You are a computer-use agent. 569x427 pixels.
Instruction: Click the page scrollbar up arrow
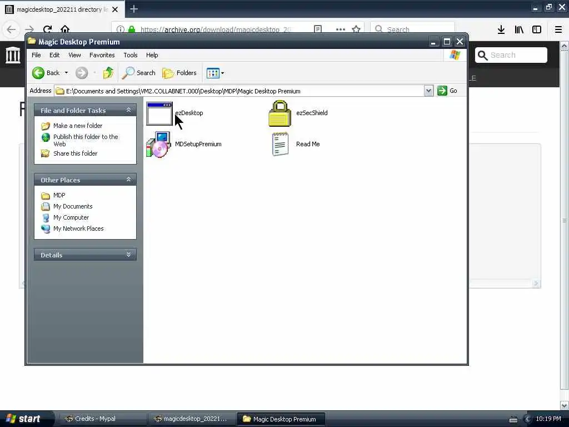(565, 47)
